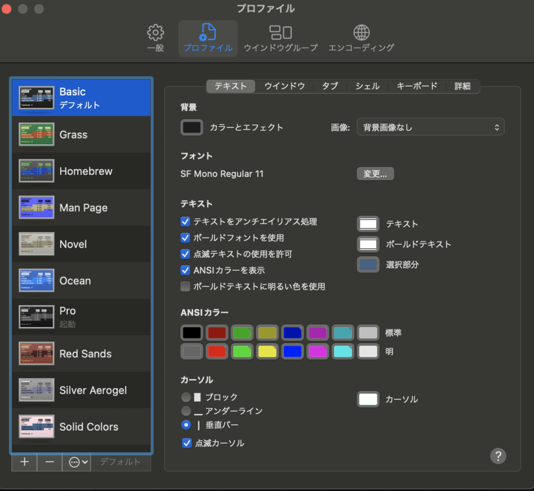Switch to the キーボード tab
Viewport: 534px width, 491px height.
417,86
